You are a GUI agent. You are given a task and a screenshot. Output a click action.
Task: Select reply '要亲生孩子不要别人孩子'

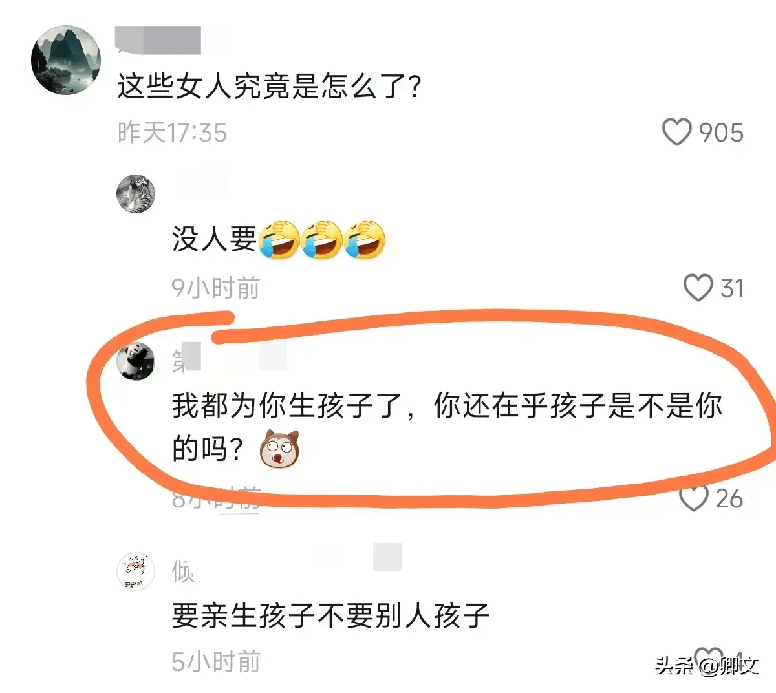[x=330, y=615]
